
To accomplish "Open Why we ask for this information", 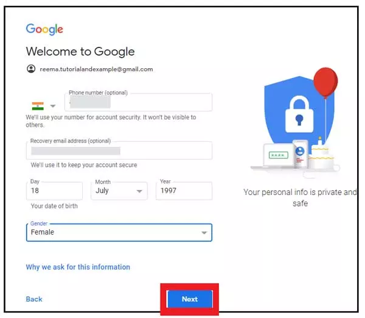I will pyautogui.click(x=78, y=267).
